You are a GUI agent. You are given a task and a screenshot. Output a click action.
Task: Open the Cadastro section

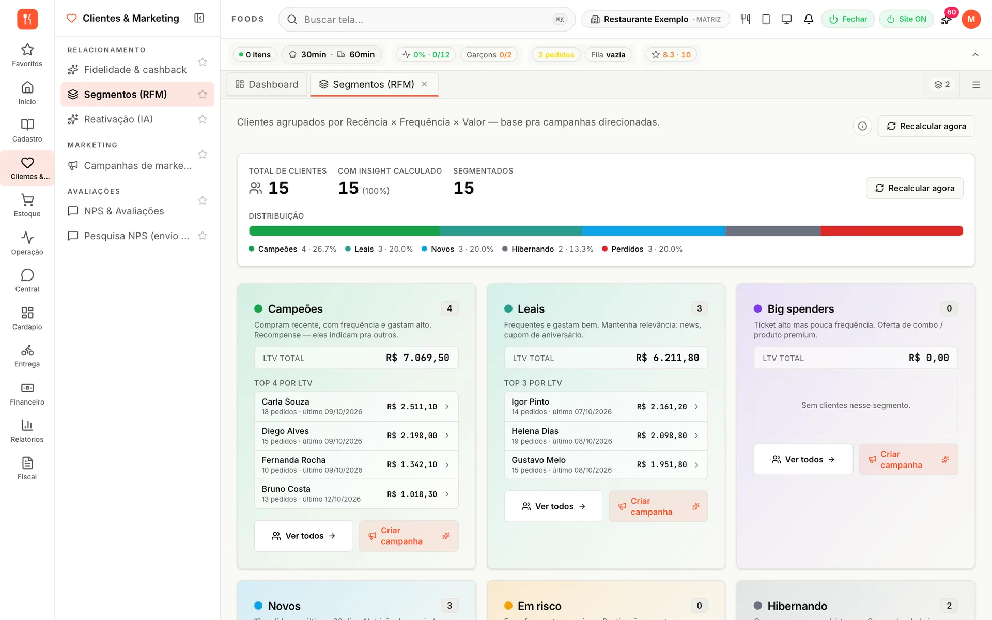click(27, 130)
